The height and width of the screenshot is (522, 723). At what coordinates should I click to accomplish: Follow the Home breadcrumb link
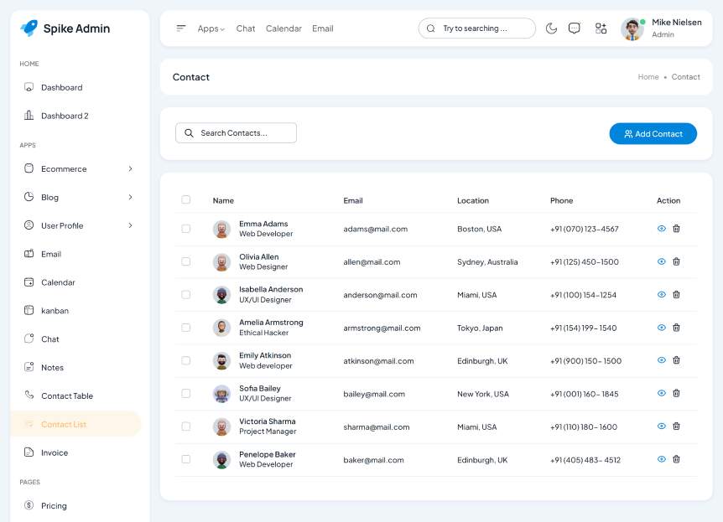[x=648, y=77]
